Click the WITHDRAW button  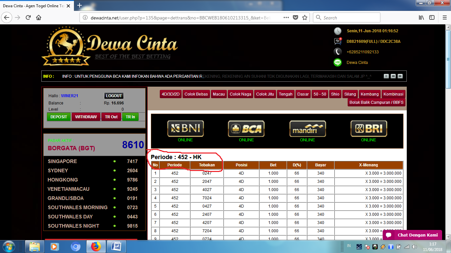click(86, 117)
